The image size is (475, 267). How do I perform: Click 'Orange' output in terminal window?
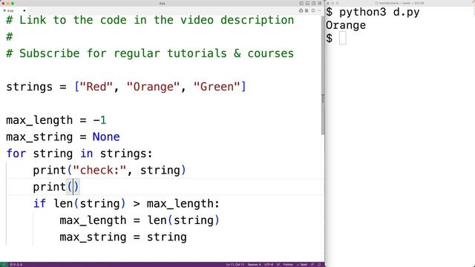pos(346,25)
